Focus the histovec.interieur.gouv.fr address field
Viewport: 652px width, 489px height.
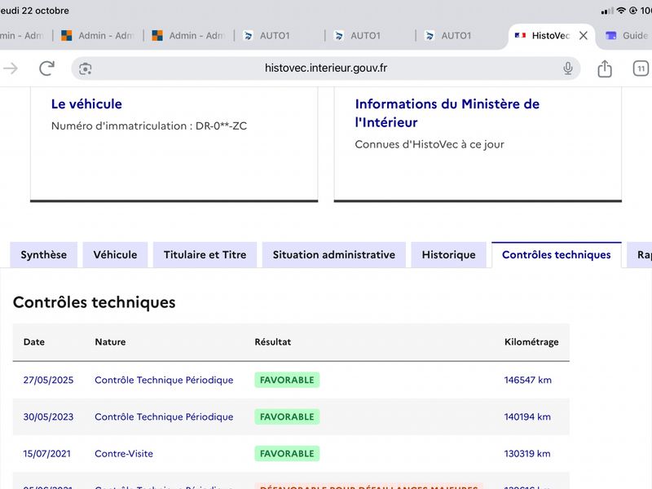[326, 68]
